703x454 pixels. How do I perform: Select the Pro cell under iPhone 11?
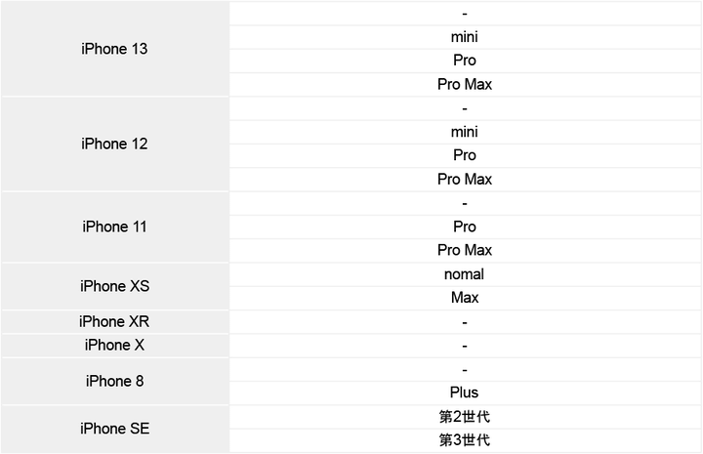click(465, 227)
